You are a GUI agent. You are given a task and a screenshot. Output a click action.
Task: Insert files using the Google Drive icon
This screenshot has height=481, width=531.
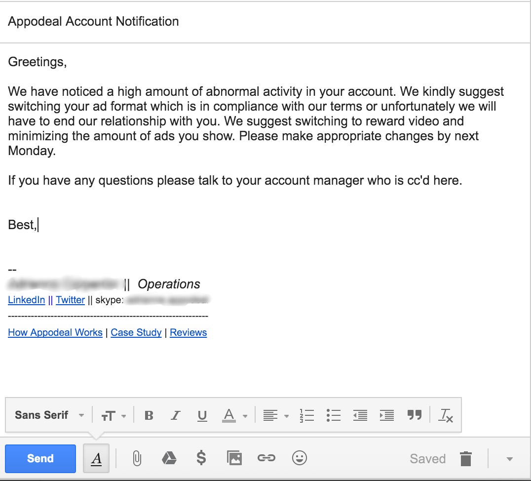[169, 458]
